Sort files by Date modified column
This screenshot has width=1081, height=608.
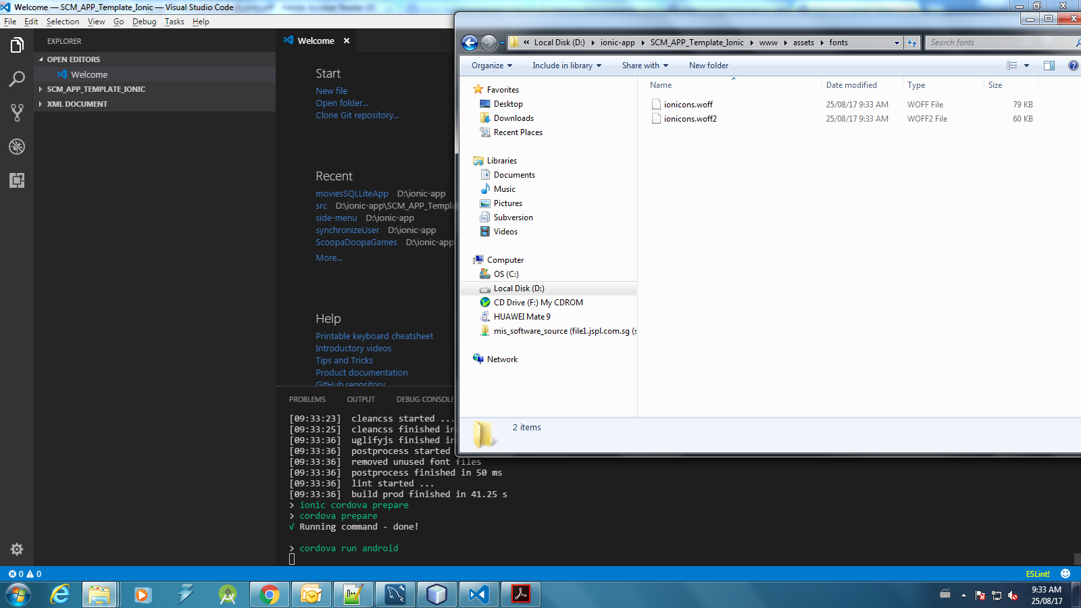click(x=862, y=85)
